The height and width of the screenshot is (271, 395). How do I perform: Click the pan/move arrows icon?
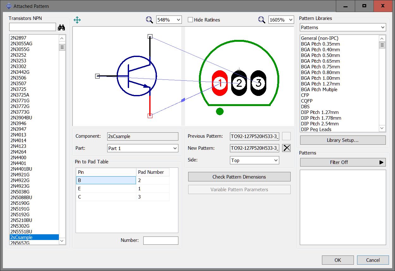click(77, 20)
